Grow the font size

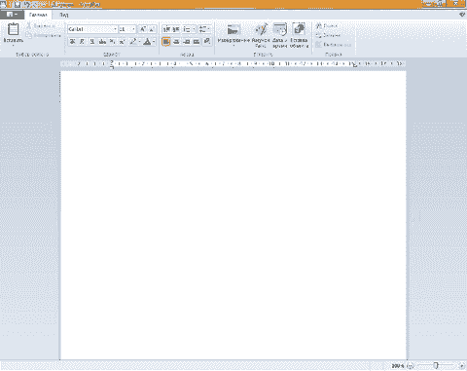[143, 29]
